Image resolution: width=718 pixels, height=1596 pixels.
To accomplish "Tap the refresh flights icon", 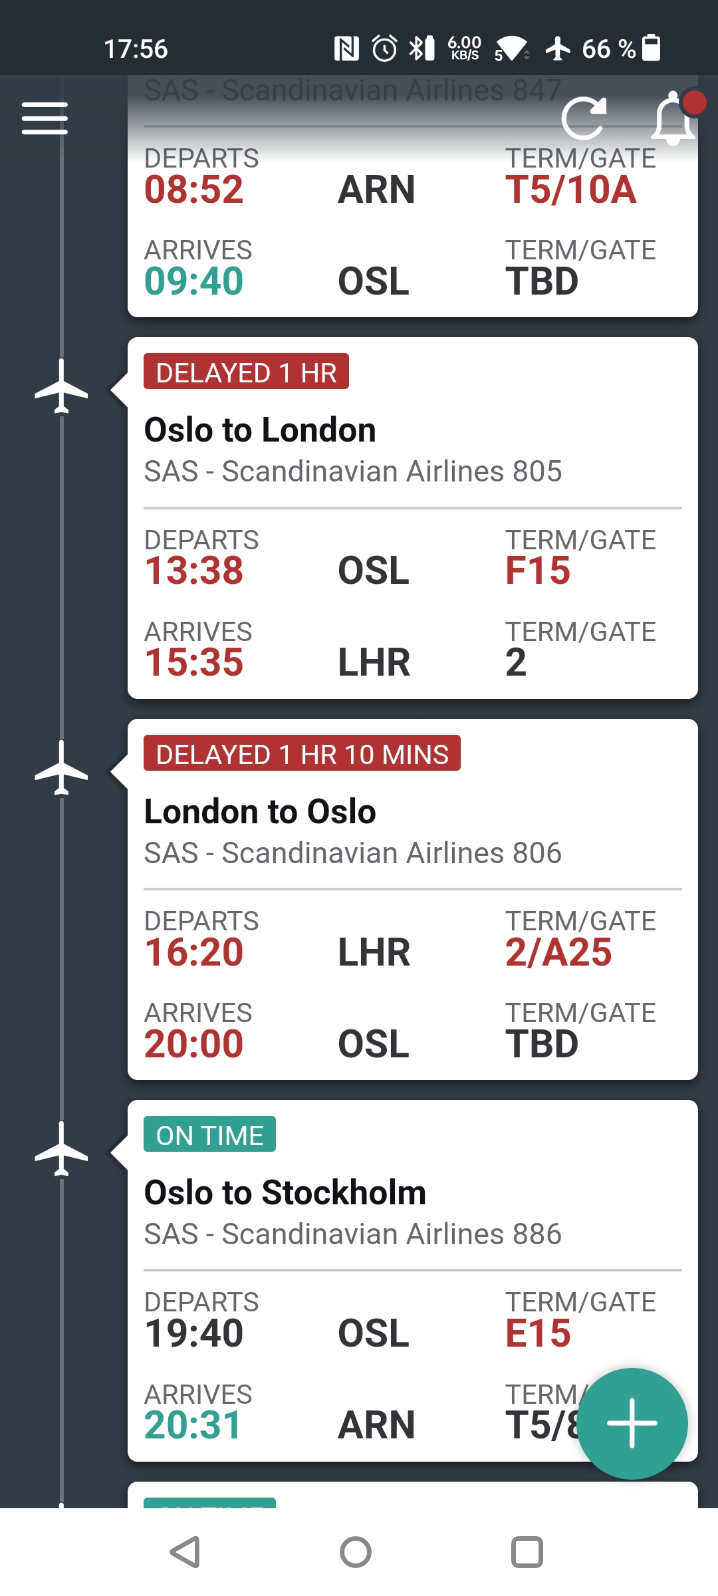I will pyautogui.click(x=584, y=118).
